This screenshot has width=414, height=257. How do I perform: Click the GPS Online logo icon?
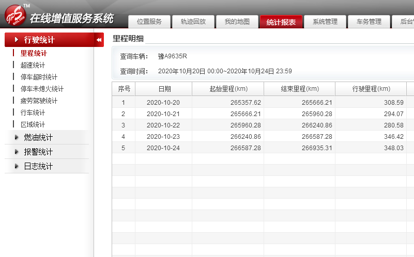click(15, 14)
